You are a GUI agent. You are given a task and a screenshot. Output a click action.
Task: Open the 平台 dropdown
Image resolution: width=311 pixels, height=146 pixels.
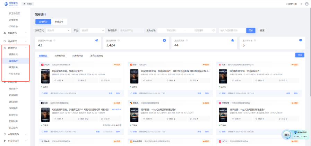point(93,31)
